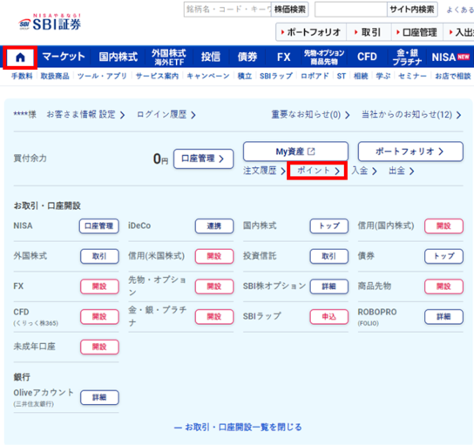Open 重要なお知らせ(0) link
The image size is (474, 445).
pos(310,114)
